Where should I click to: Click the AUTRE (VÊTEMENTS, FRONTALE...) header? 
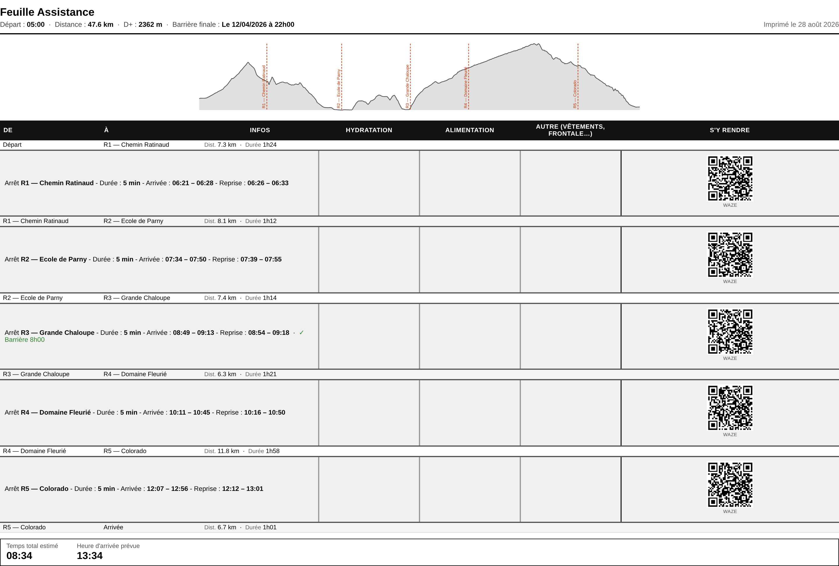coord(570,130)
